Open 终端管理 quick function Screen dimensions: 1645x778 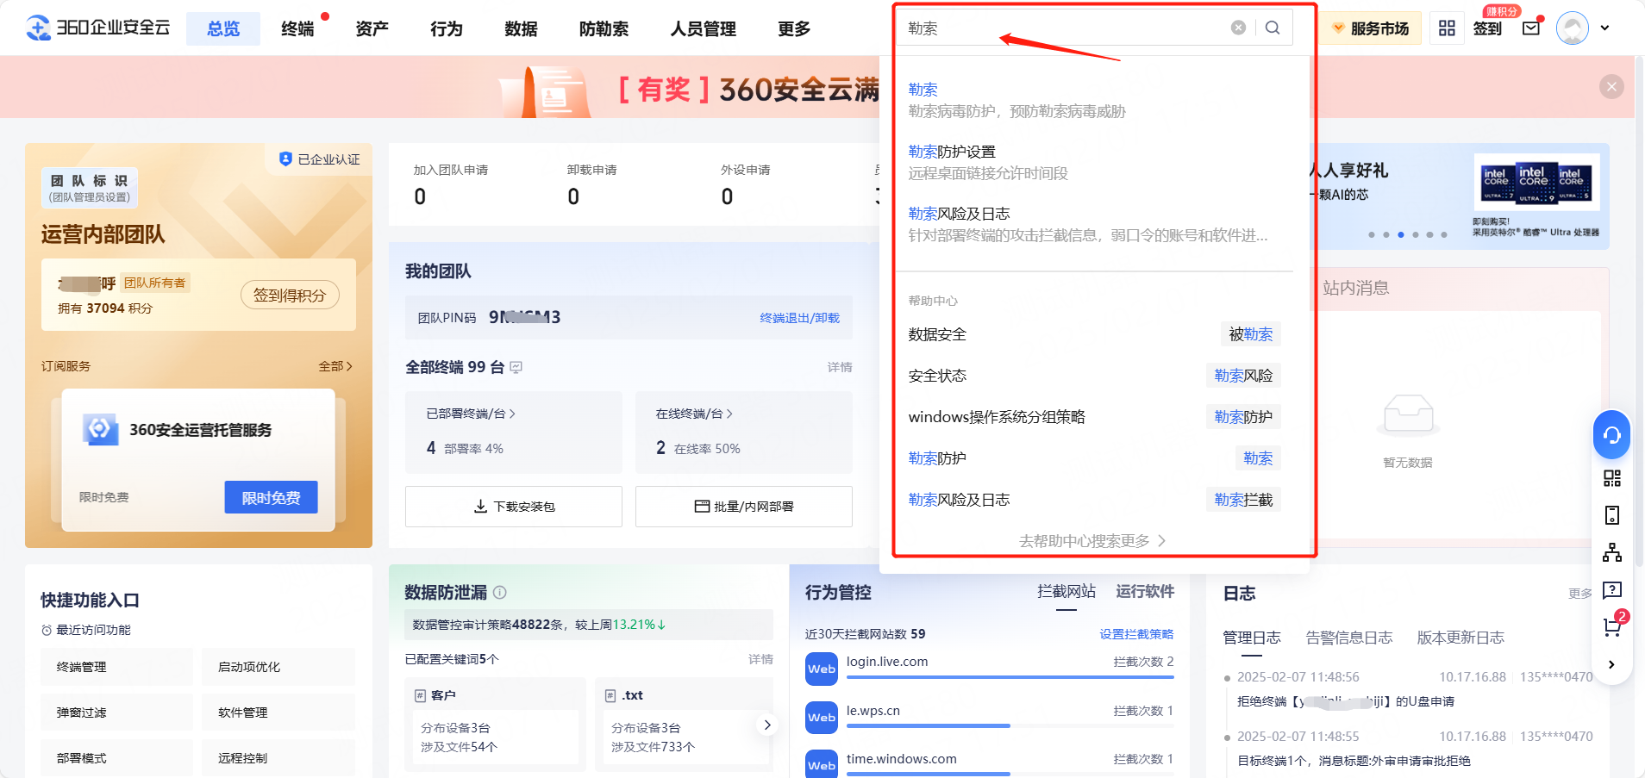(116, 667)
